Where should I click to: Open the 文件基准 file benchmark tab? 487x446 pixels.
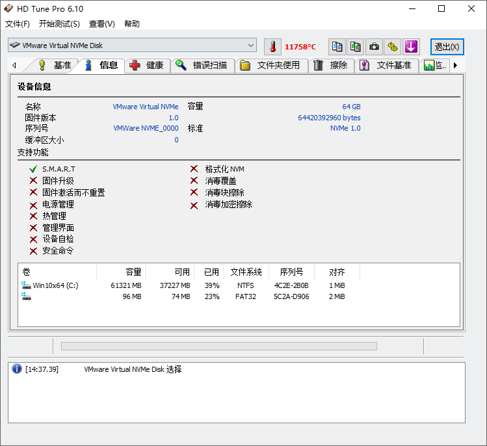(387, 65)
